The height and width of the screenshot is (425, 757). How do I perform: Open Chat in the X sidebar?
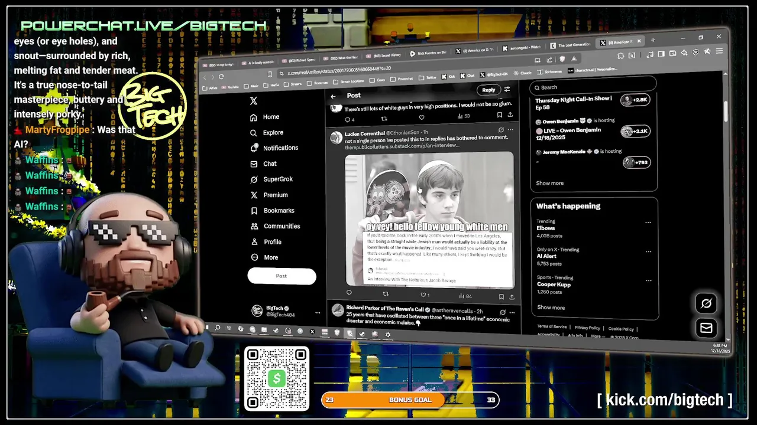pyautogui.click(x=264, y=164)
